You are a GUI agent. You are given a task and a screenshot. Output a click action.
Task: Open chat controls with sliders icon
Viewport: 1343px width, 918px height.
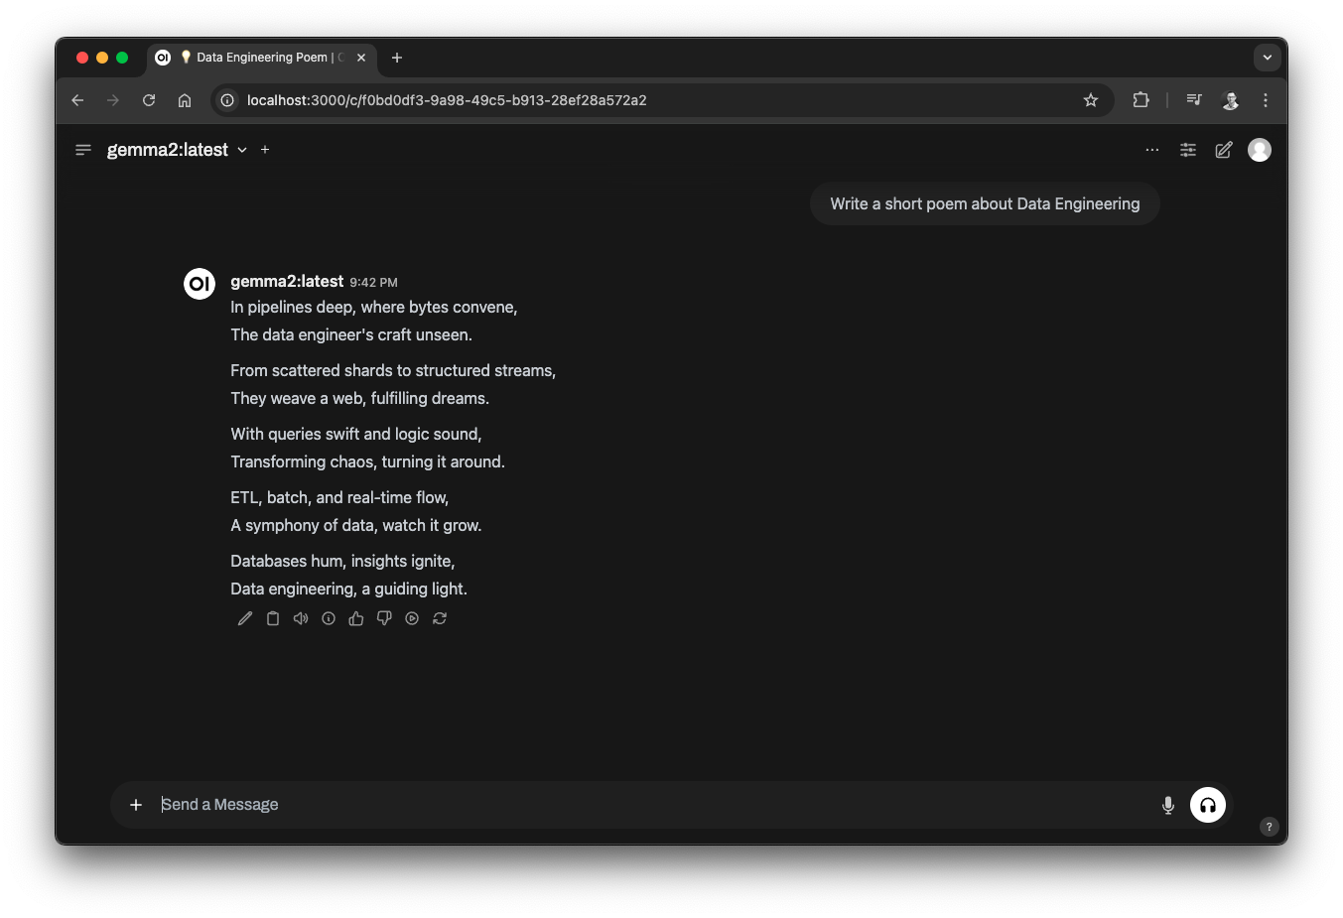click(x=1187, y=150)
